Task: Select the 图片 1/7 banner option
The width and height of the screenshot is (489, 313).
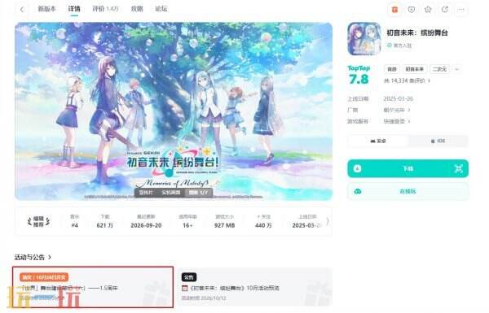Action: tap(198, 193)
